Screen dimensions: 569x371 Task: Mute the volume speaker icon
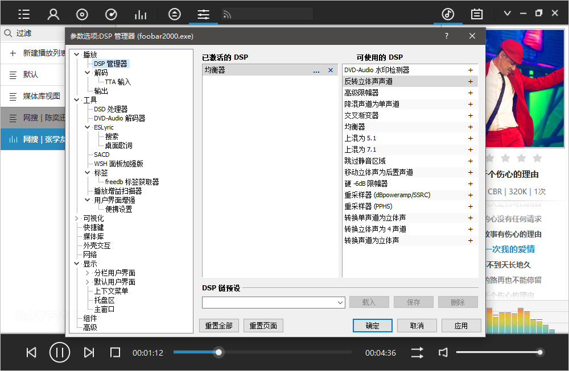(443, 353)
